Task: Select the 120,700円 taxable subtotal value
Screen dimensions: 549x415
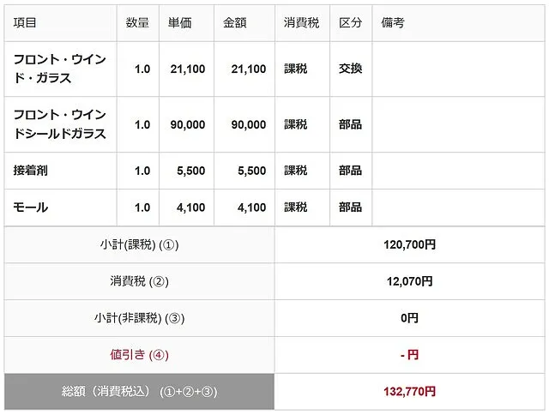Action: point(409,245)
